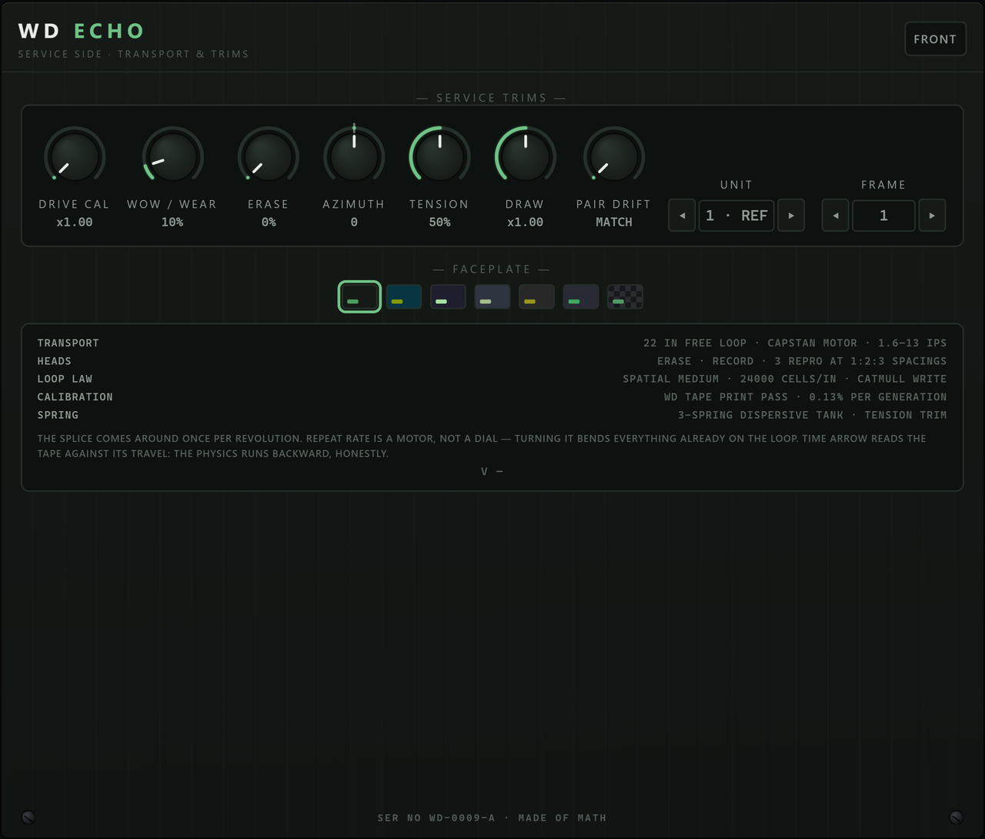Click the TENSION knob
Screen dimensions: 985x839
pos(439,156)
